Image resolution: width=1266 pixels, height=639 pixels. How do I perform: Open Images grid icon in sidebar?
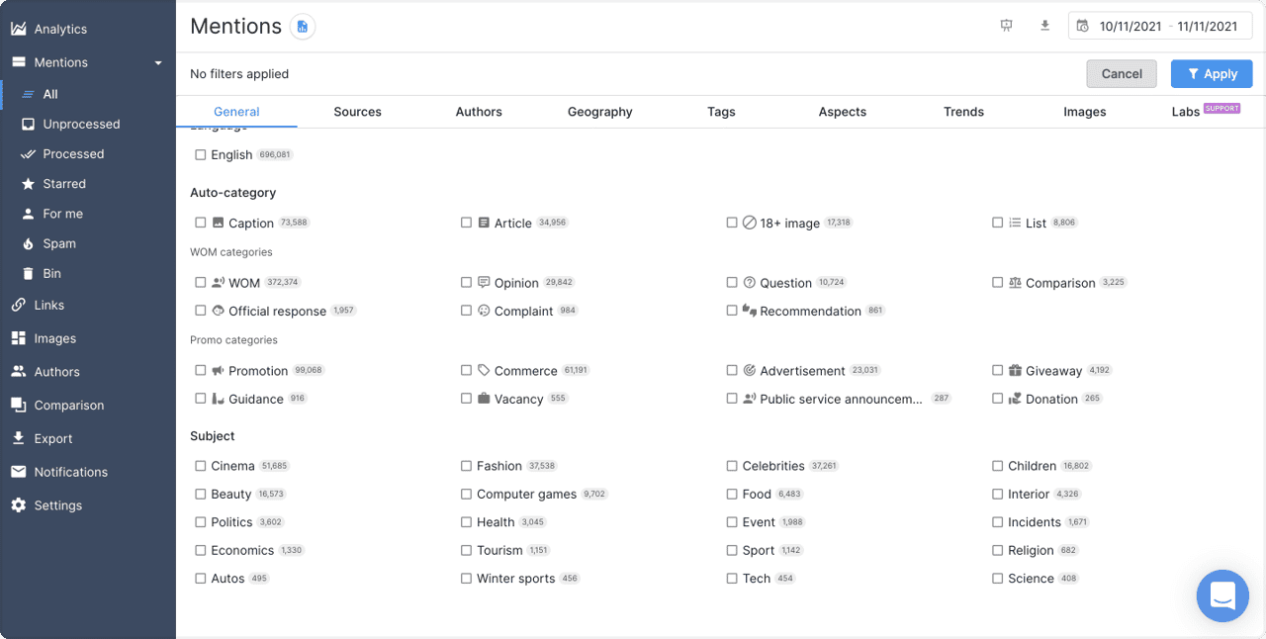[x=18, y=338]
